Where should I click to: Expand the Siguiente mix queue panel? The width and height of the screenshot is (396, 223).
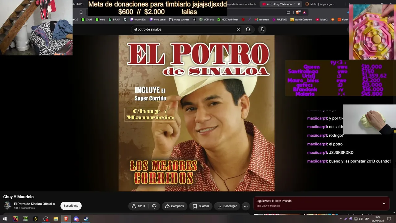tap(384, 203)
